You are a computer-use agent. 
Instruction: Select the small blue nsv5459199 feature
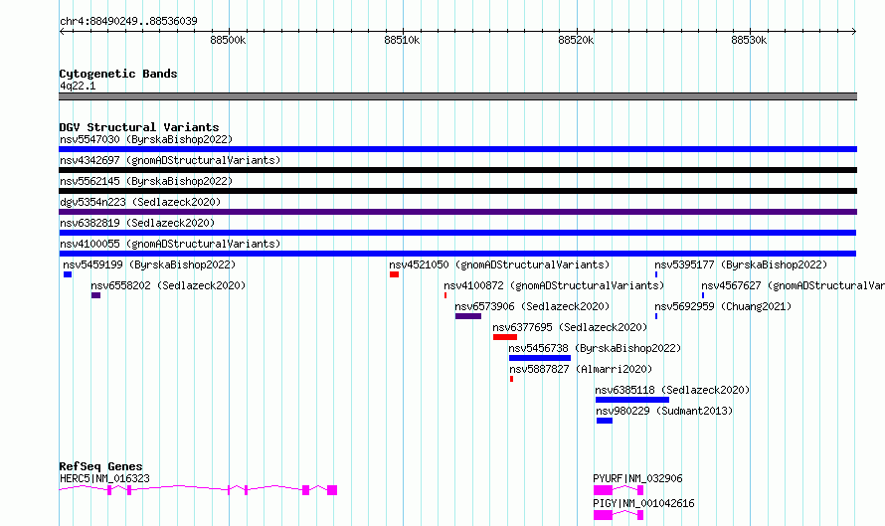(x=68, y=274)
